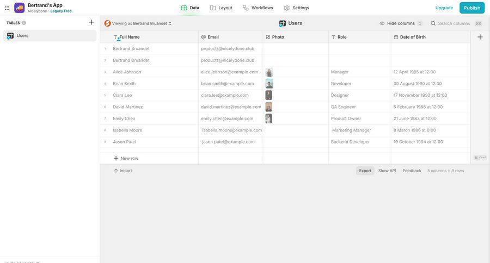Select the Designer role cell
The height and width of the screenshot is (263, 490).
[x=360, y=95]
